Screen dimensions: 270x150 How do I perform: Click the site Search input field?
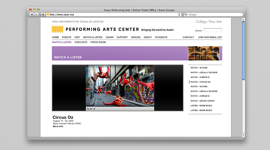point(213,30)
